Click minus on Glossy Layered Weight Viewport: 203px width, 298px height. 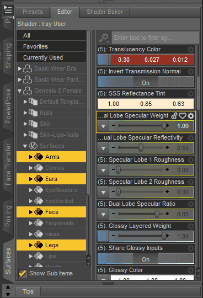[x=114, y=236]
